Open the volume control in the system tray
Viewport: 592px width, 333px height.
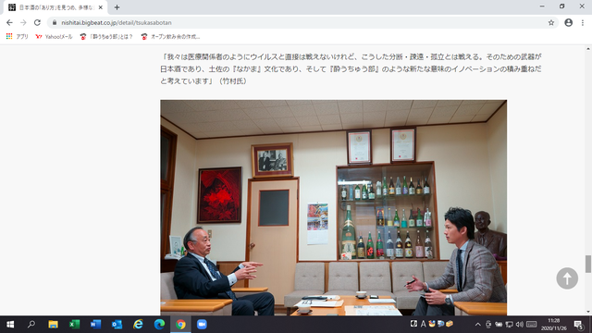pyautogui.click(x=520, y=325)
